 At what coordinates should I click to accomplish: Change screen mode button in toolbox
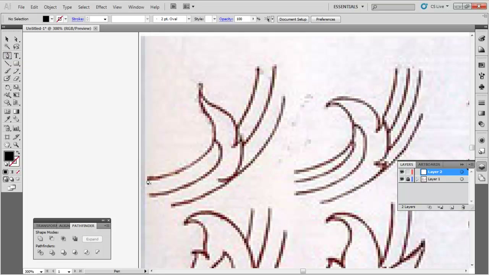point(11,188)
